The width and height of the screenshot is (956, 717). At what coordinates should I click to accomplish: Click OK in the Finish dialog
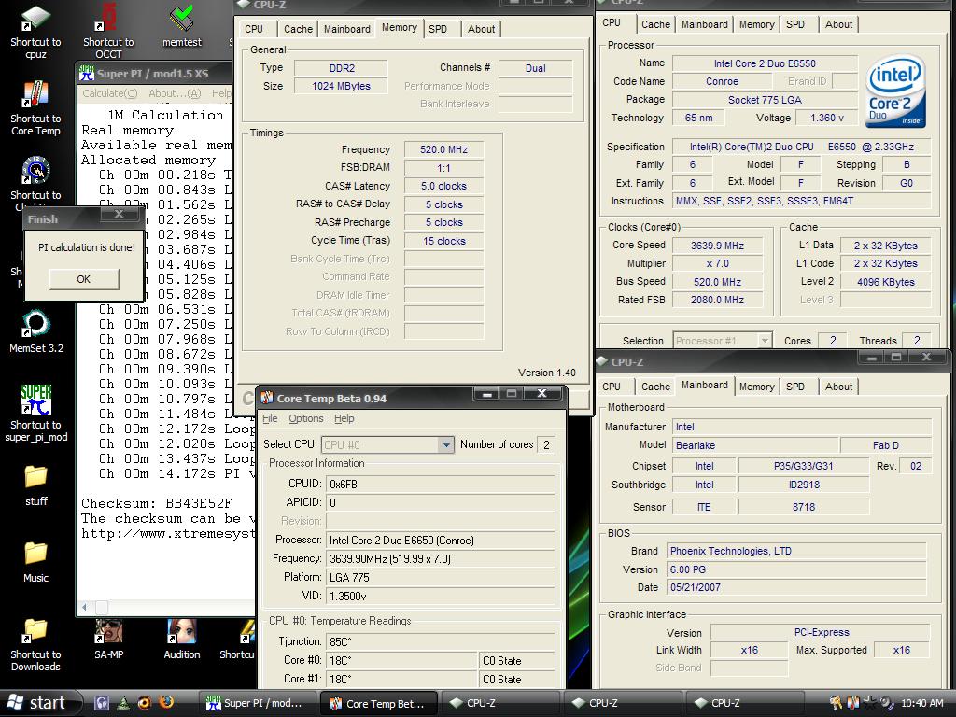tap(83, 278)
